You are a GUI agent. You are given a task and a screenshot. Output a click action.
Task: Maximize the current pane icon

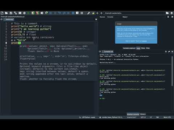tap(77, 13)
